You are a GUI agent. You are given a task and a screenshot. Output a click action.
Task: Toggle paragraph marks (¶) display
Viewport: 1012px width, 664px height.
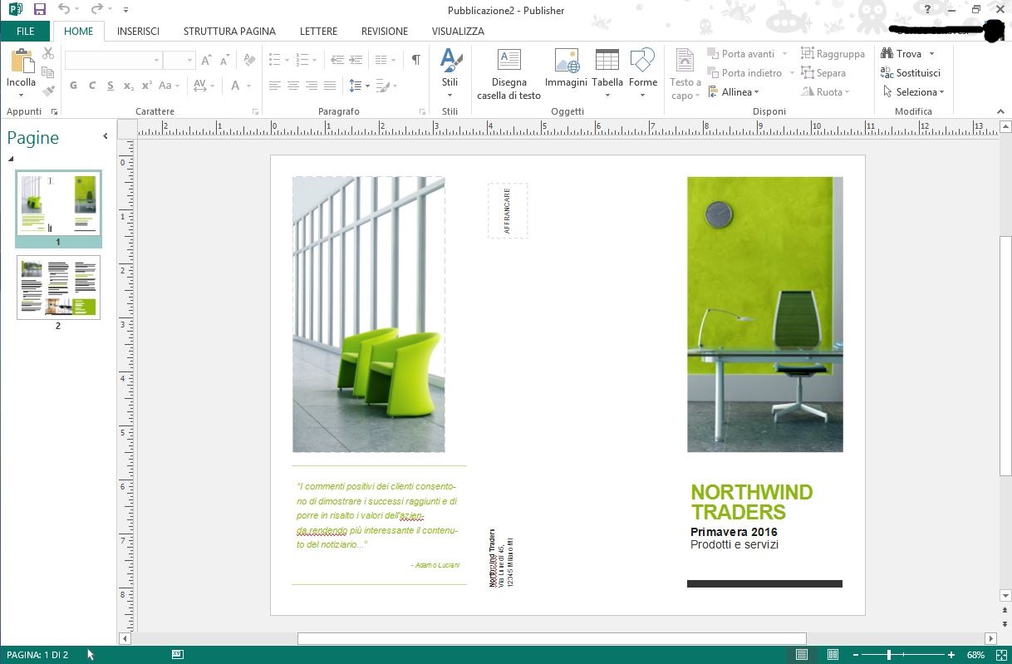coord(416,60)
